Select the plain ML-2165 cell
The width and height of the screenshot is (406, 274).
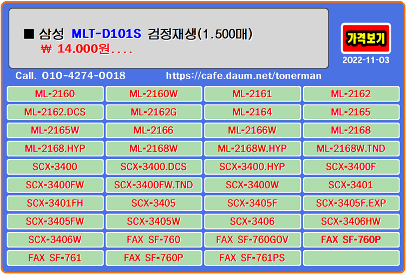click(351, 112)
